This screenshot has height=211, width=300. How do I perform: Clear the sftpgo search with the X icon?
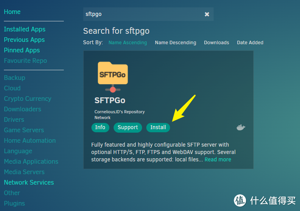(207, 14)
